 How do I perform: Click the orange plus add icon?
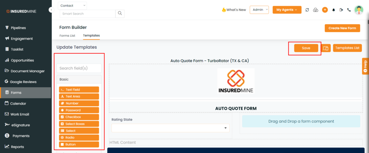pos(325,10)
